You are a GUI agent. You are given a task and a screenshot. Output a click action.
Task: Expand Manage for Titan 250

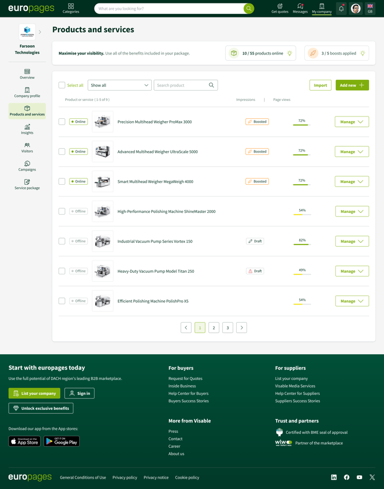pos(352,271)
